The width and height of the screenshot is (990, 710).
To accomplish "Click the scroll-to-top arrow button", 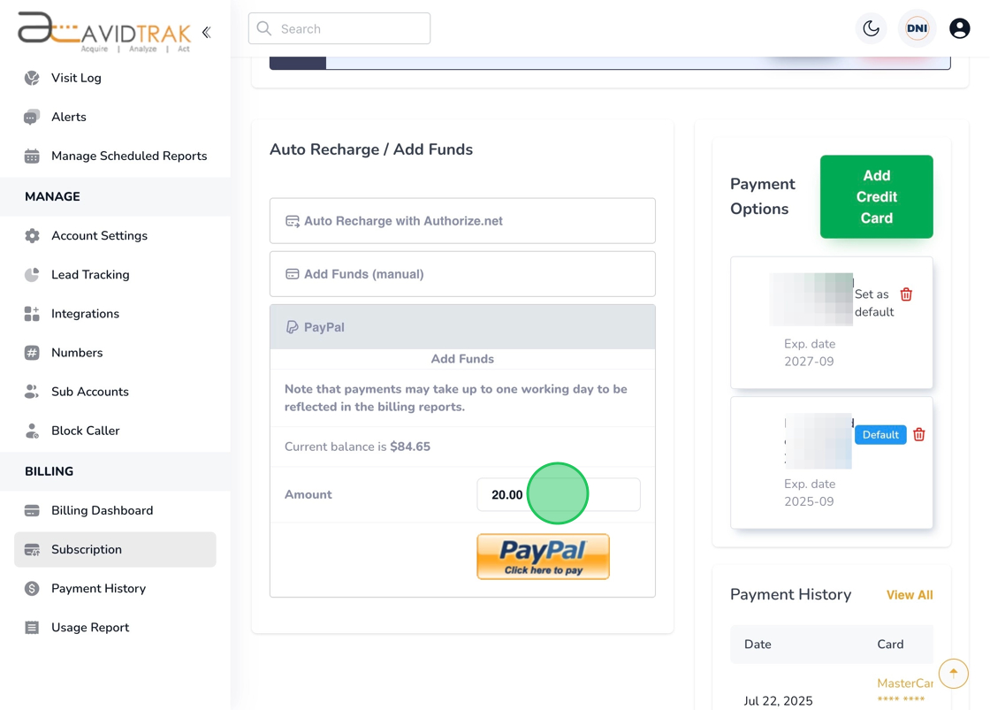I will tap(954, 674).
